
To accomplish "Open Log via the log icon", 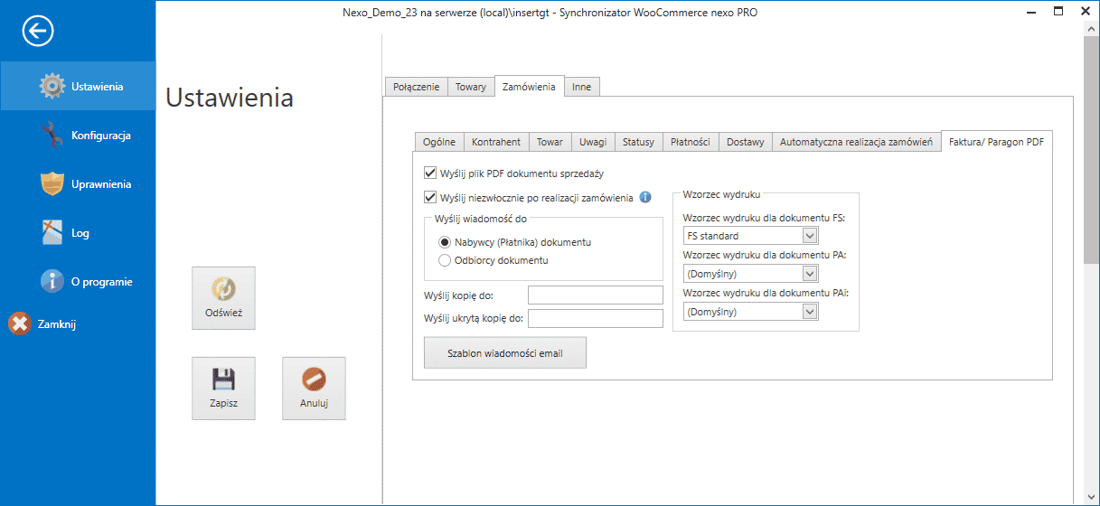I will click(53, 232).
